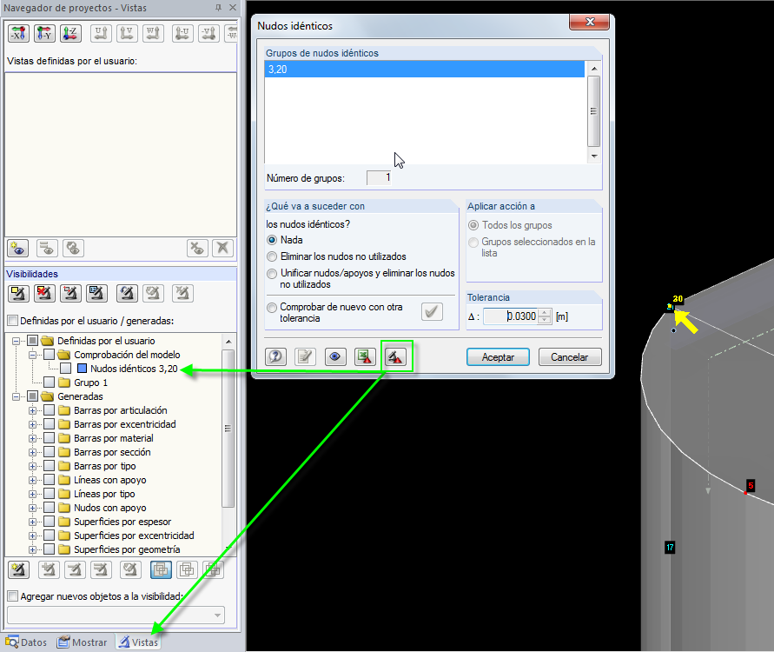This screenshot has height=652, width=774.
Task: Click the Tolerancia value input field
Action: pyautogui.click(x=511, y=316)
